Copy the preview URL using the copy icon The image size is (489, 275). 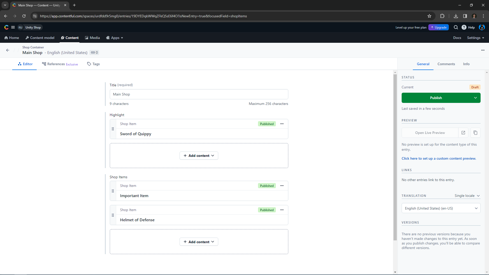(475, 133)
